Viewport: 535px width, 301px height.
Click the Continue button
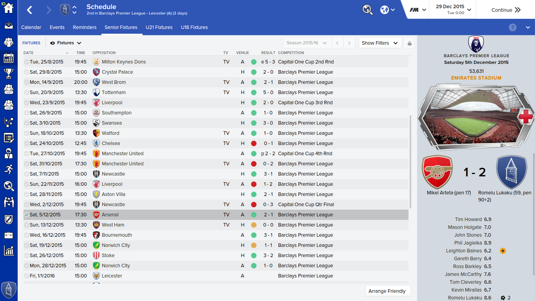tap(506, 10)
